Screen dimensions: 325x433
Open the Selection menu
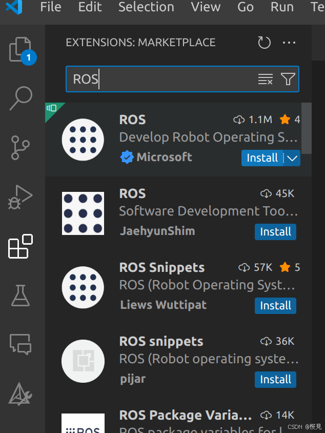click(146, 7)
